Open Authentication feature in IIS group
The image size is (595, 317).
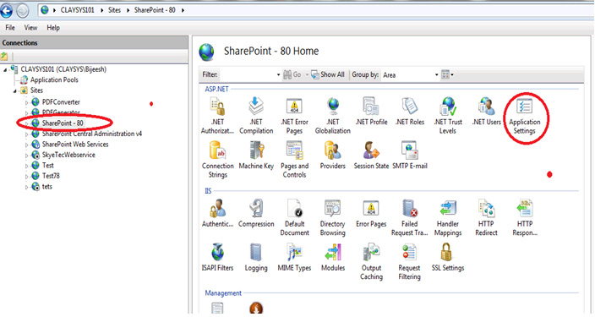[x=217, y=214]
